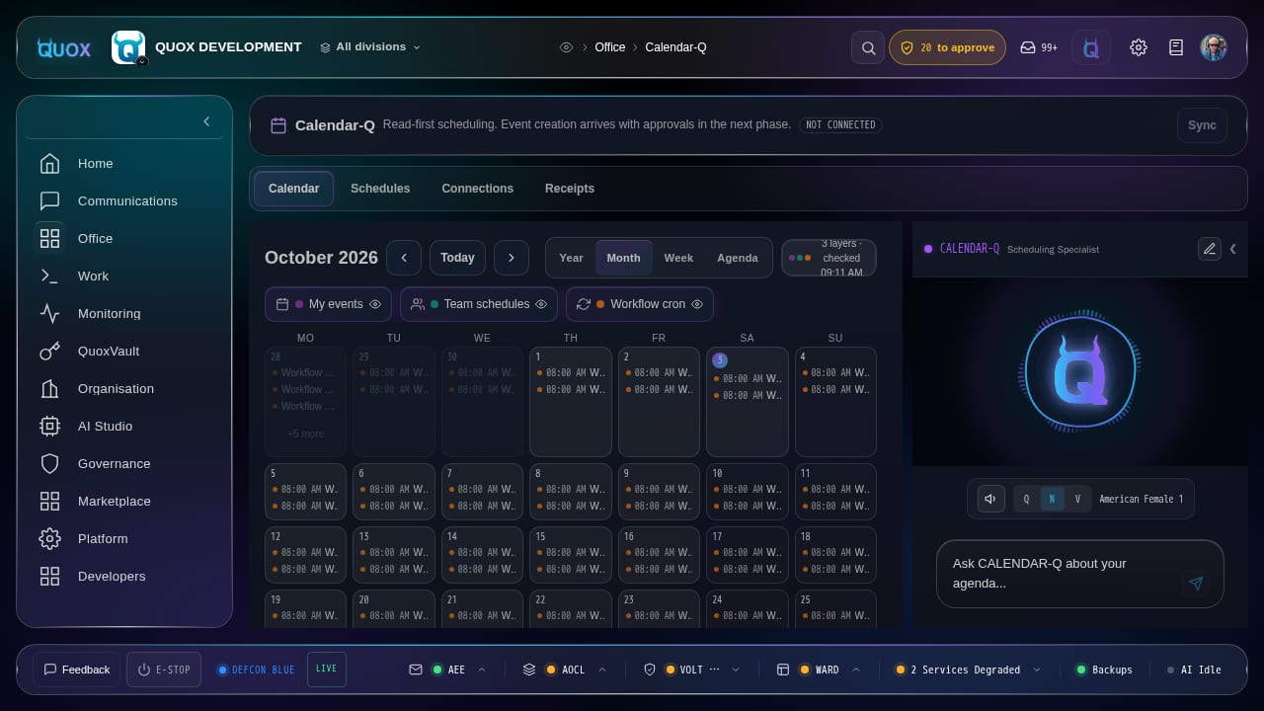This screenshot has height=711, width=1264.
Task: Expand the AEE status chevron
Action: click(x=482, y=670)
